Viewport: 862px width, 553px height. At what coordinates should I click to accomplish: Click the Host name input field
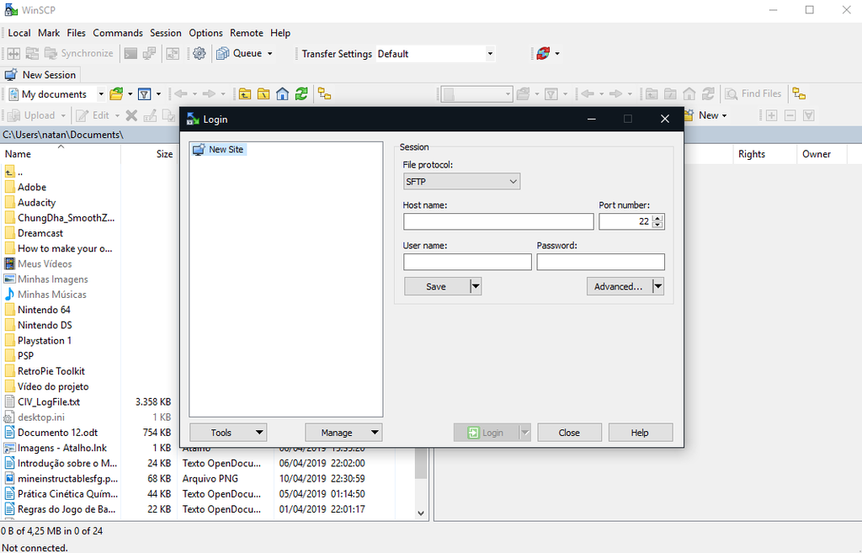click(498, 221)
